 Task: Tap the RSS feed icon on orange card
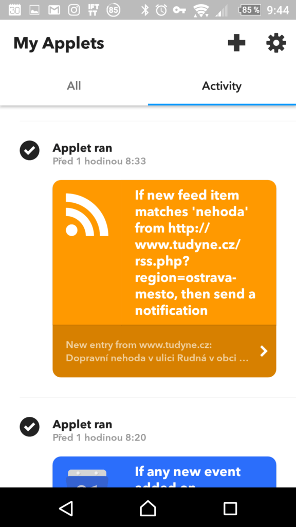coord(87,215)
